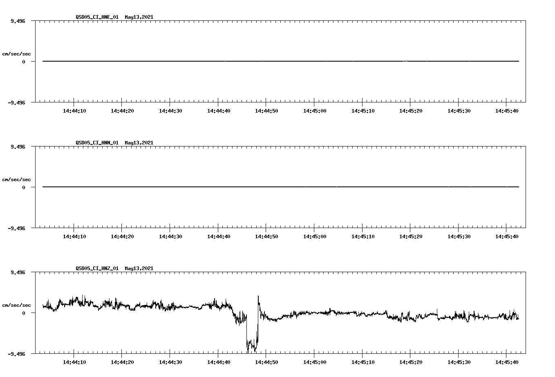Click the cm/sec/sec unit label of HNZ plot
Screen dimensions: 555x377
coord(16,306)
